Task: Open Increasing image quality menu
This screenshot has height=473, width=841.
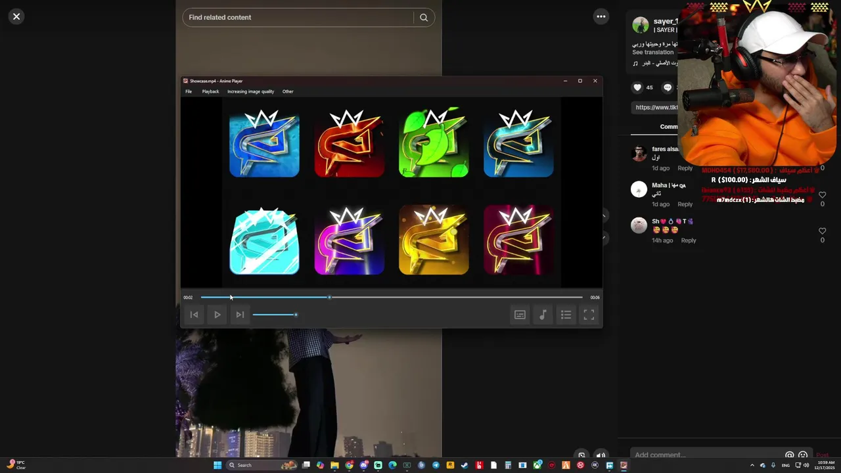Action: [x=250, y=91]
